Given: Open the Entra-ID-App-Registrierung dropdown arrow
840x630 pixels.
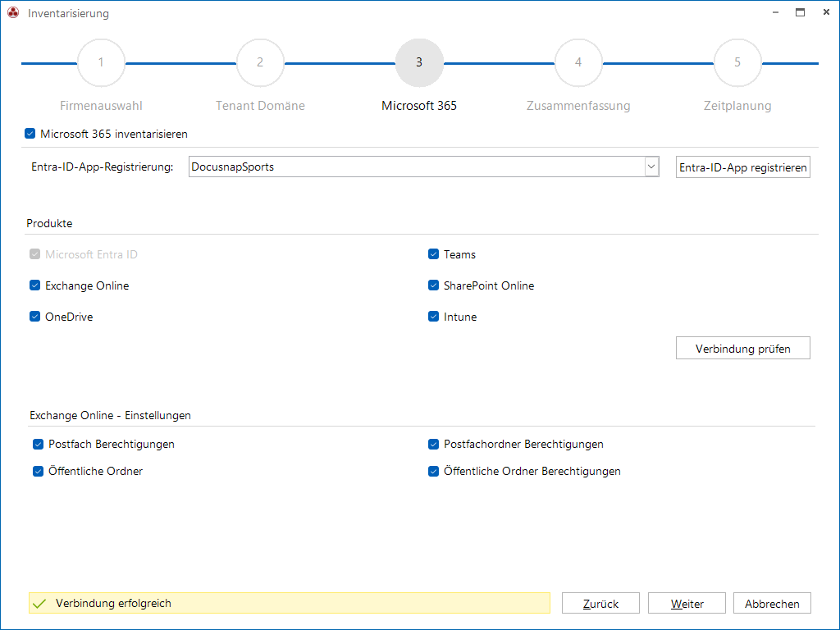Looking at the screenshot, I should click(x=651, y=167).
